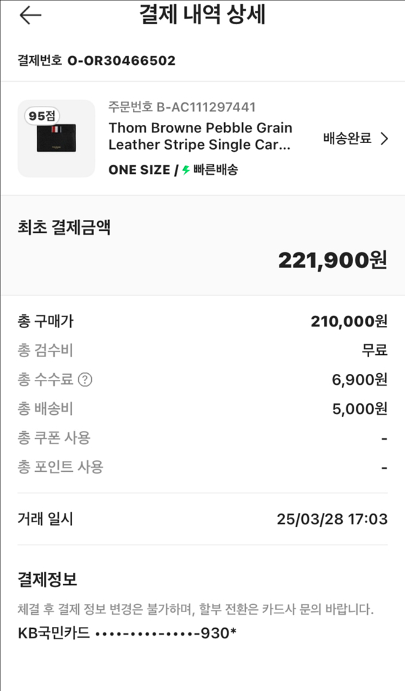
Task: Tap the green lightning 빠른배송 icon
Action: [x=186, y=170]
